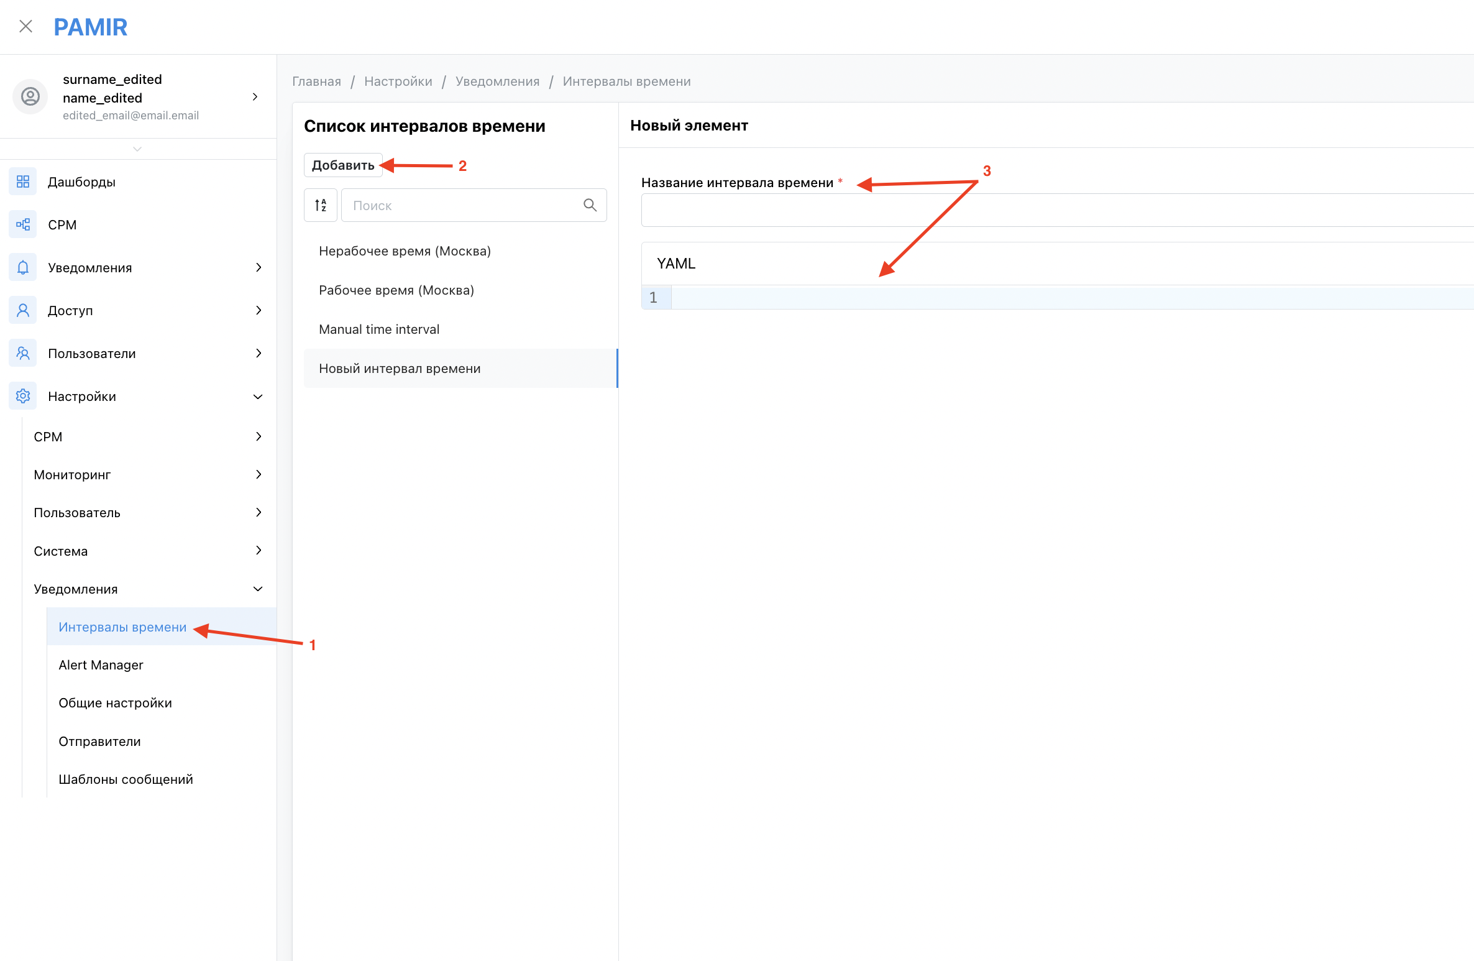Click the Пользователи users icon
This screenshot has height=961, width=1474.
pos(23,353)
